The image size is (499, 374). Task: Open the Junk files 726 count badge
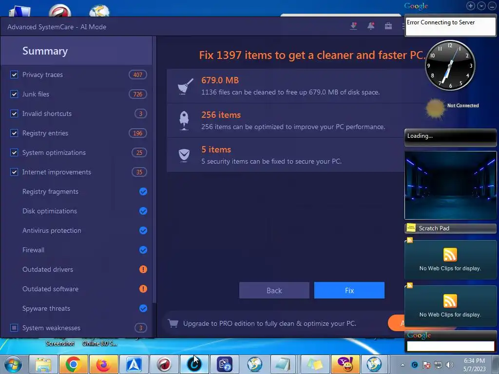tap(138, 94)
